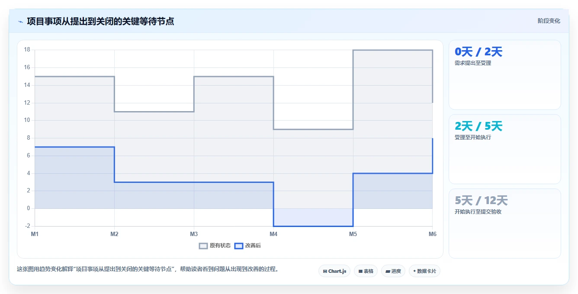Click the description sentence below the chart
Viewport: 578px width, 294px height.
[148, 269]
